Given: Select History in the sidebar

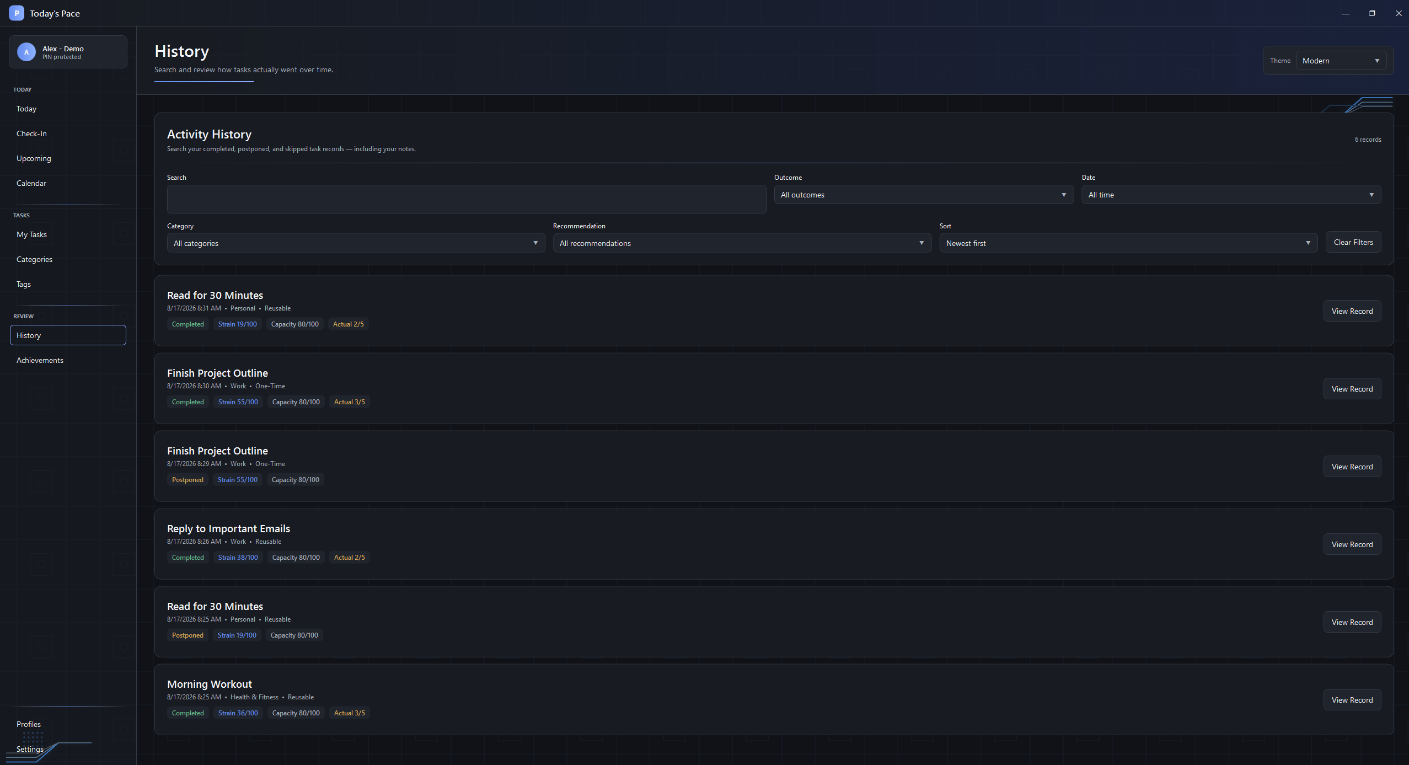Looking at the screenshot, I should click(68, 335).
